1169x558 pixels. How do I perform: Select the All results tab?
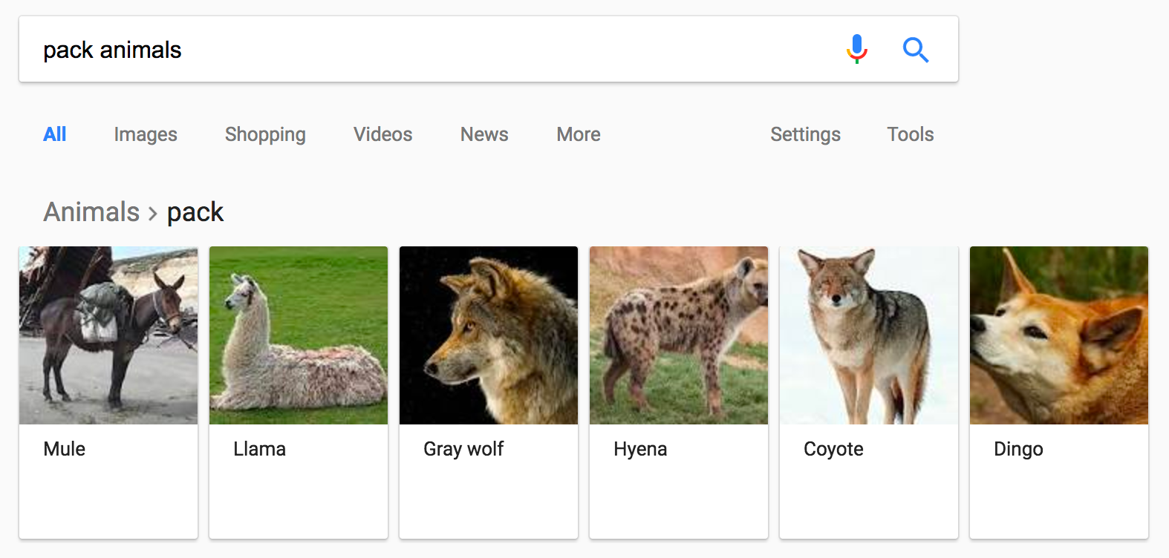[x=55, y=134]
